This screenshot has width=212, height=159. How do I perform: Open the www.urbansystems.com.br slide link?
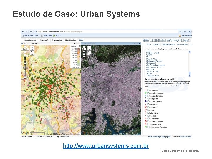click(x=106, y=146)
